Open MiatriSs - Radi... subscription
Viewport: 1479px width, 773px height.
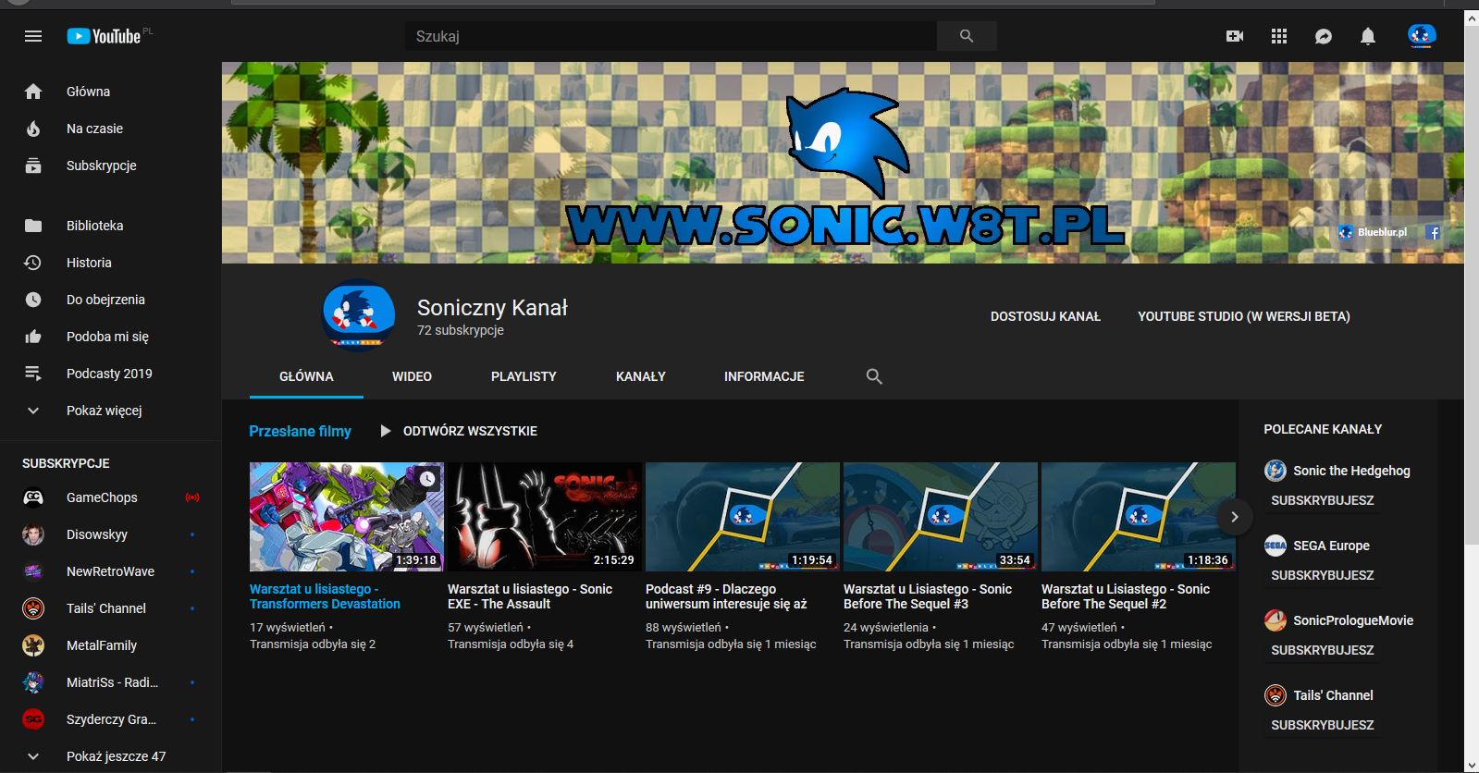point(111,682)
